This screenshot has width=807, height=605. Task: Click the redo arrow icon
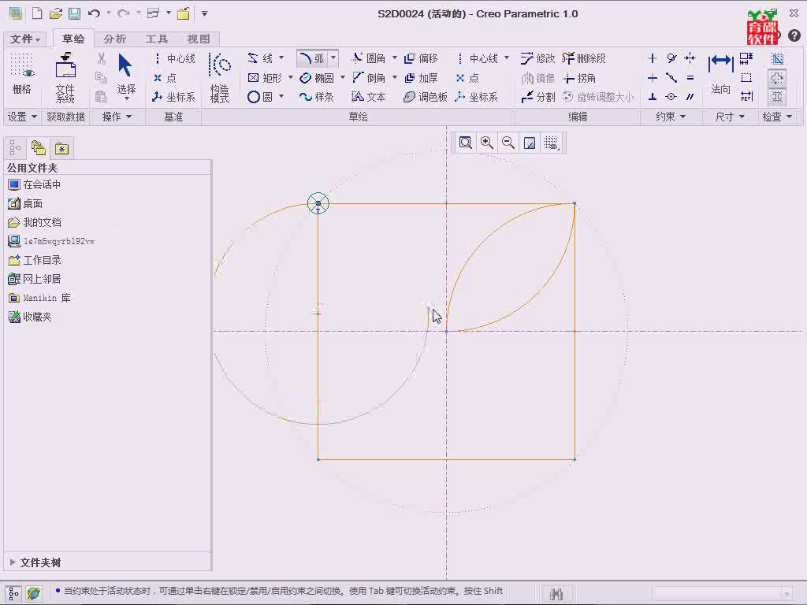(124, 13)
